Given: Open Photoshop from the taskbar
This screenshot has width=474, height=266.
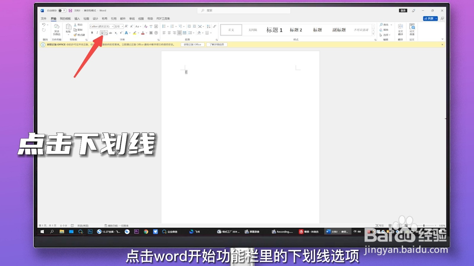Looking at the screenshot, I should [x=90, y=232].
